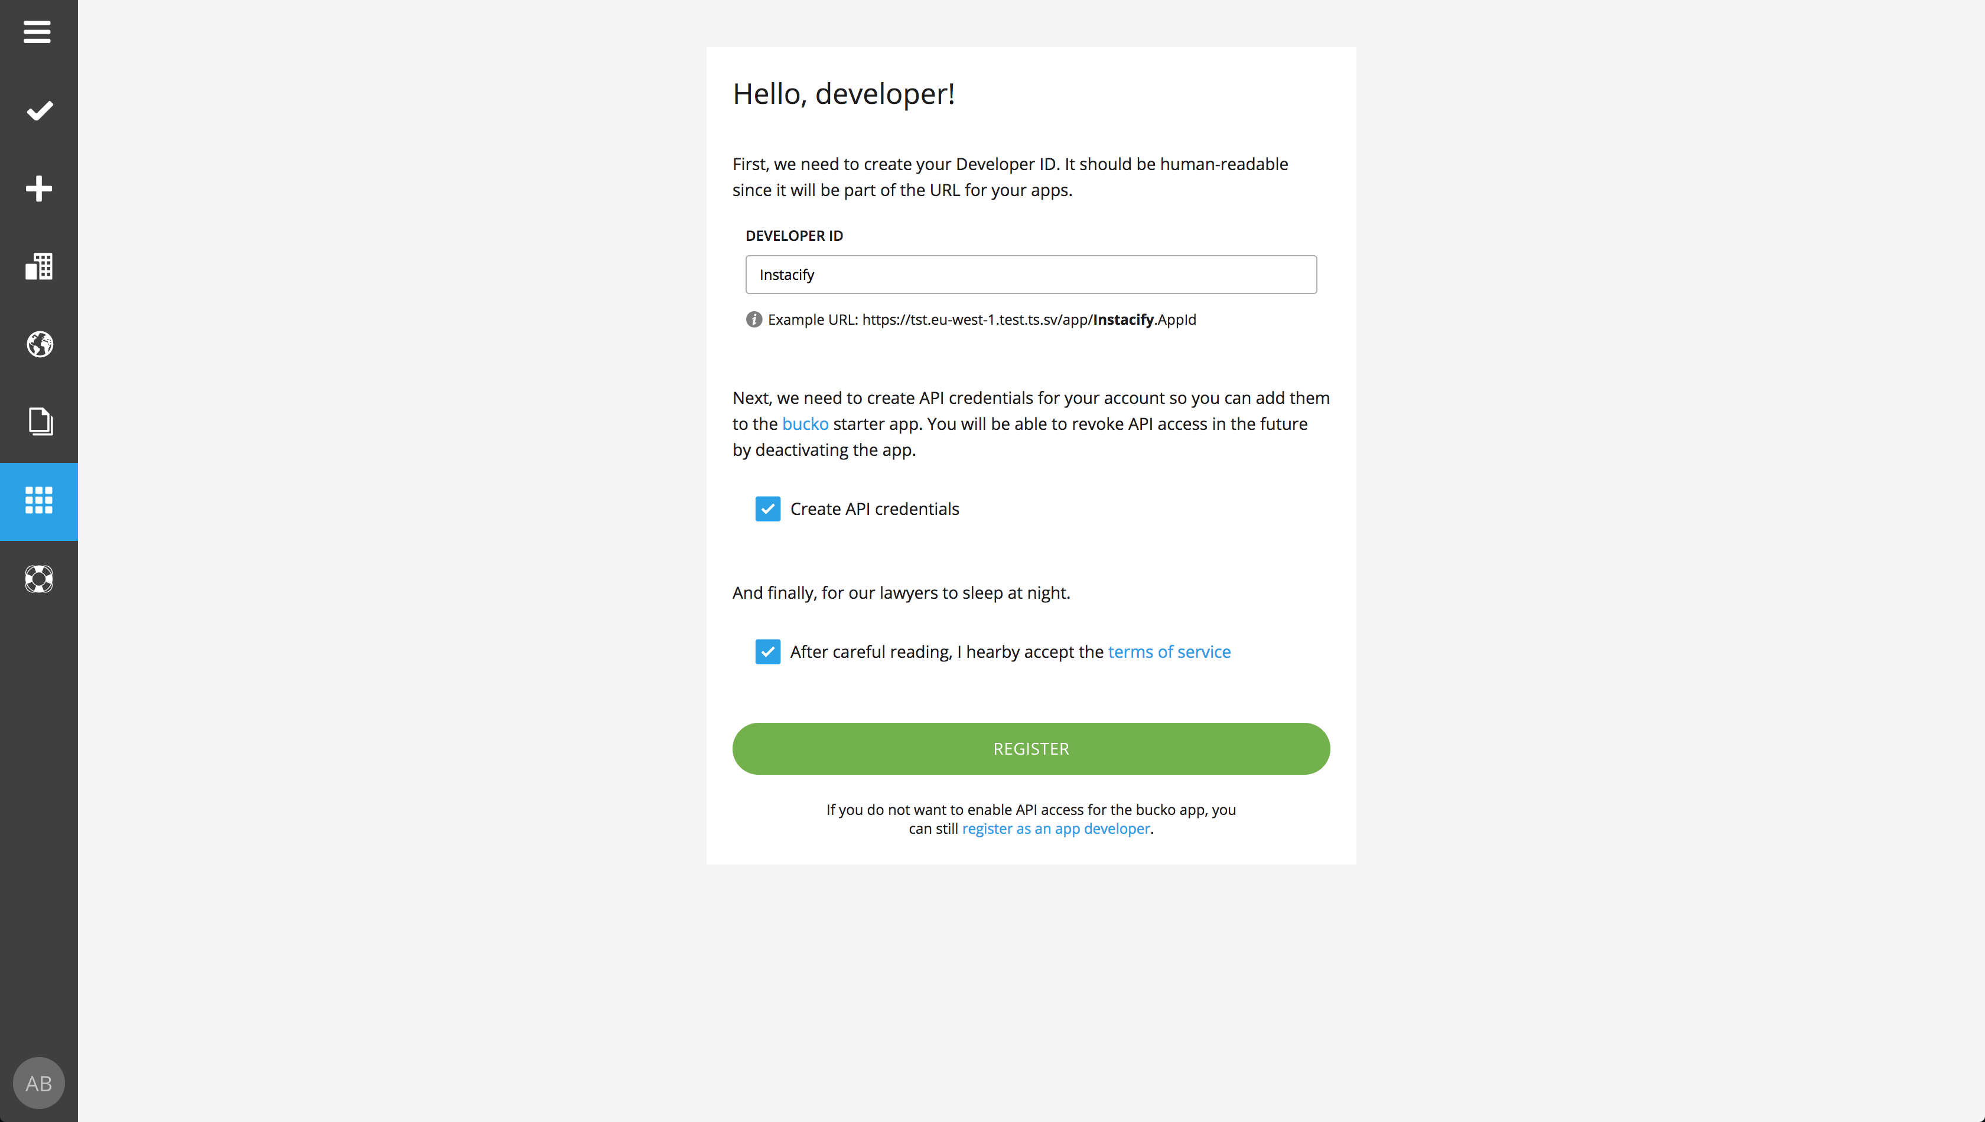This screenshot has width=1985, height=1122.
Task: Uncheck Create API credentials checkbox
Action: [767, 508]
